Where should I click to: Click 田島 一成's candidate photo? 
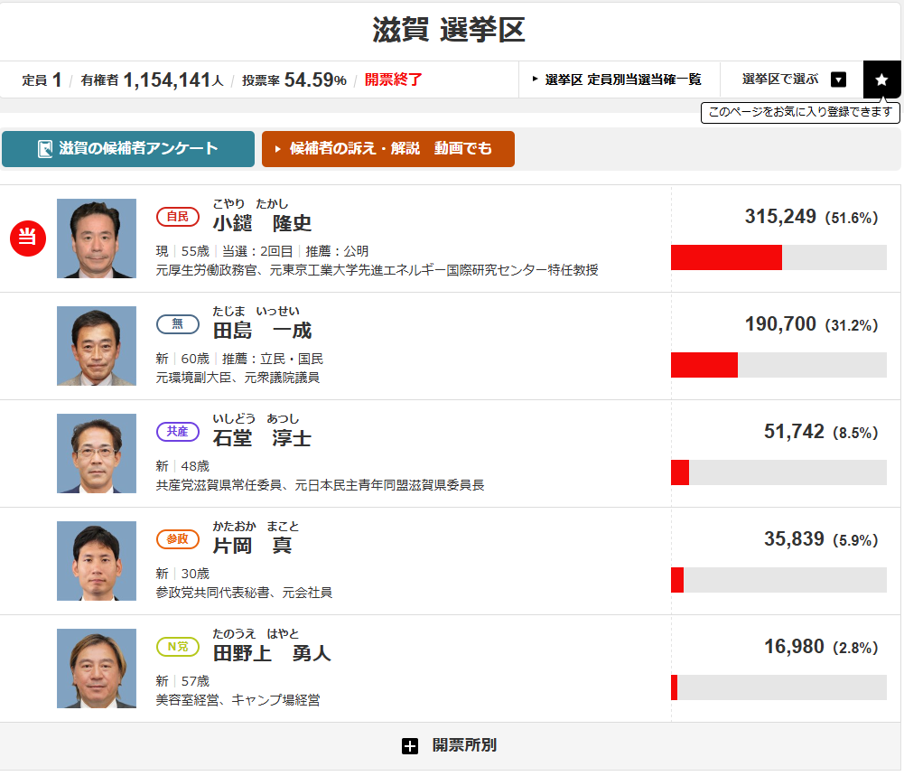pos(97,346)
